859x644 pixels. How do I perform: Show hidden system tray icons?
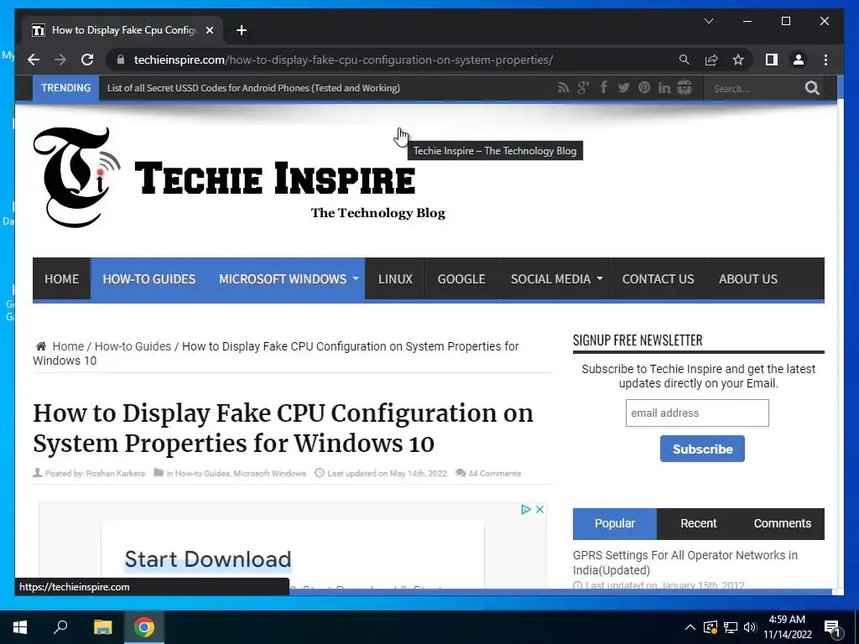tap(690, 627)
